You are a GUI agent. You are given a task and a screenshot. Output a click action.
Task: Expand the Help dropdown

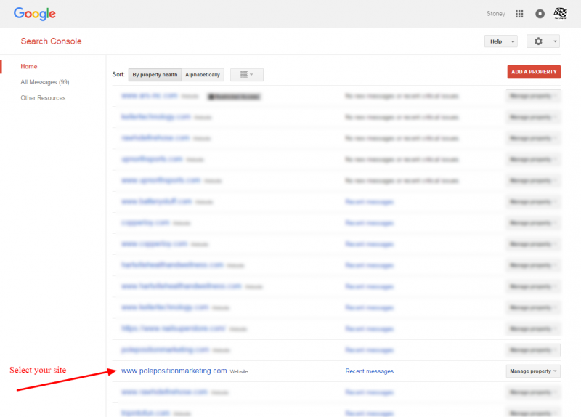(501, 41)
